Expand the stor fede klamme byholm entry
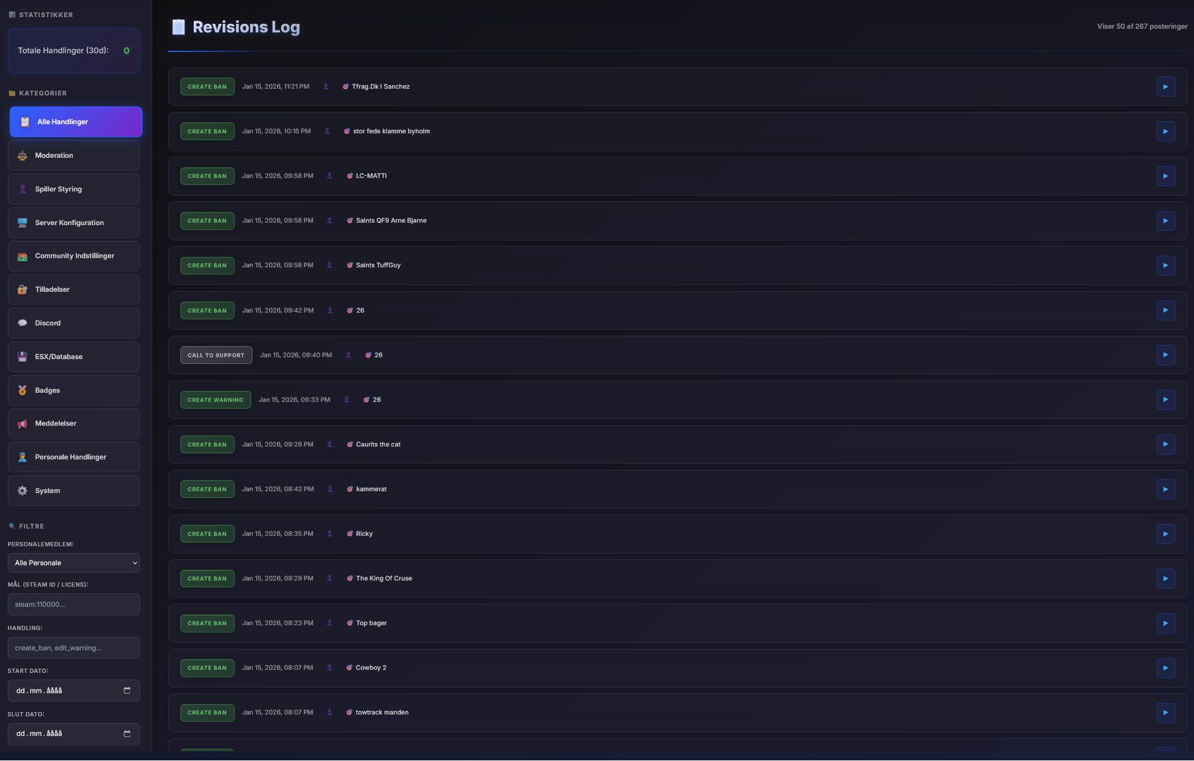This screenshot has width=1194, height=761. click(1166, 132)
